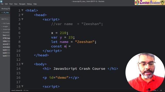Open index.htm in the file tree

pos(6,41)
